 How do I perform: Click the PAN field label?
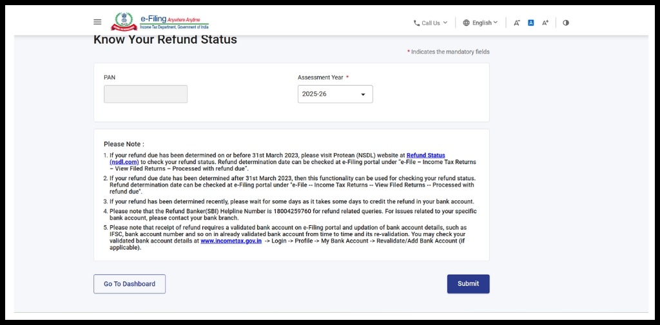[x=110, y=77]
